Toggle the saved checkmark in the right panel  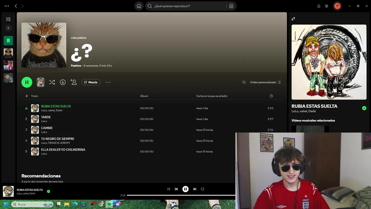(364, 108)
